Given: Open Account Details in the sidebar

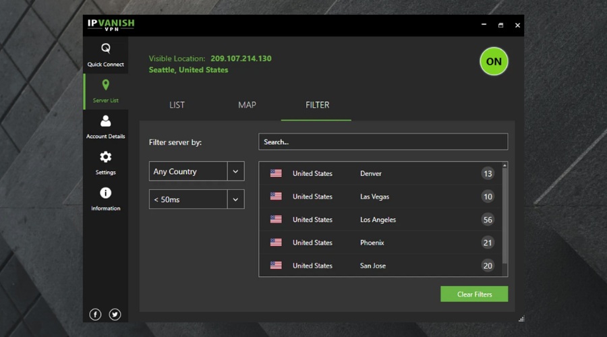Looking at the screenshot, I should point(105,127).
